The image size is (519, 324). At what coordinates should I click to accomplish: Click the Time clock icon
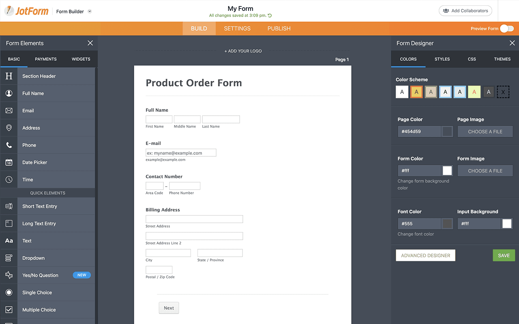[9, 179]
